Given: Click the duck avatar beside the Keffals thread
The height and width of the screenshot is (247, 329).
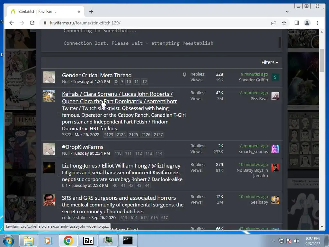Looking at the screenshot, I should (x=49, y=96).
